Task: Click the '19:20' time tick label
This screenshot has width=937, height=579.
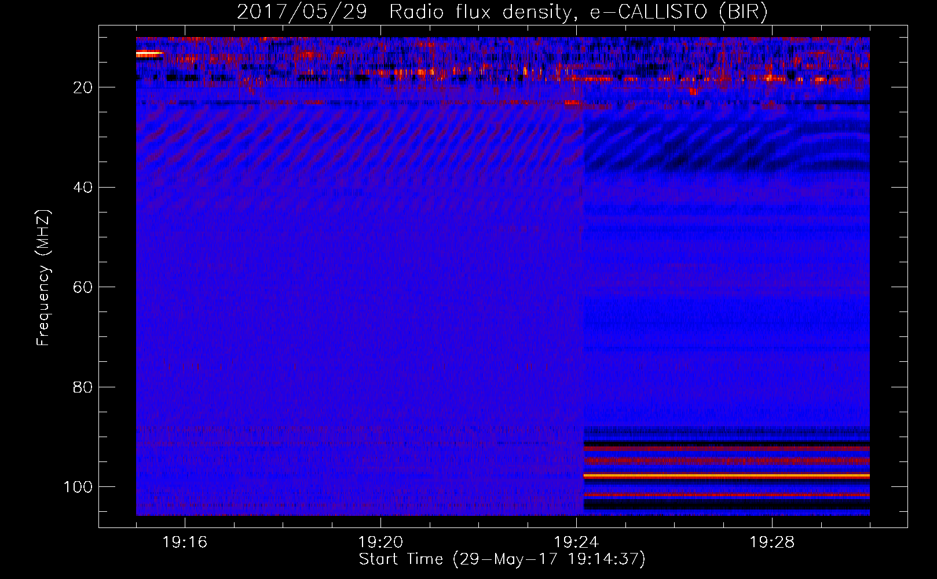Action: (380, 543)
